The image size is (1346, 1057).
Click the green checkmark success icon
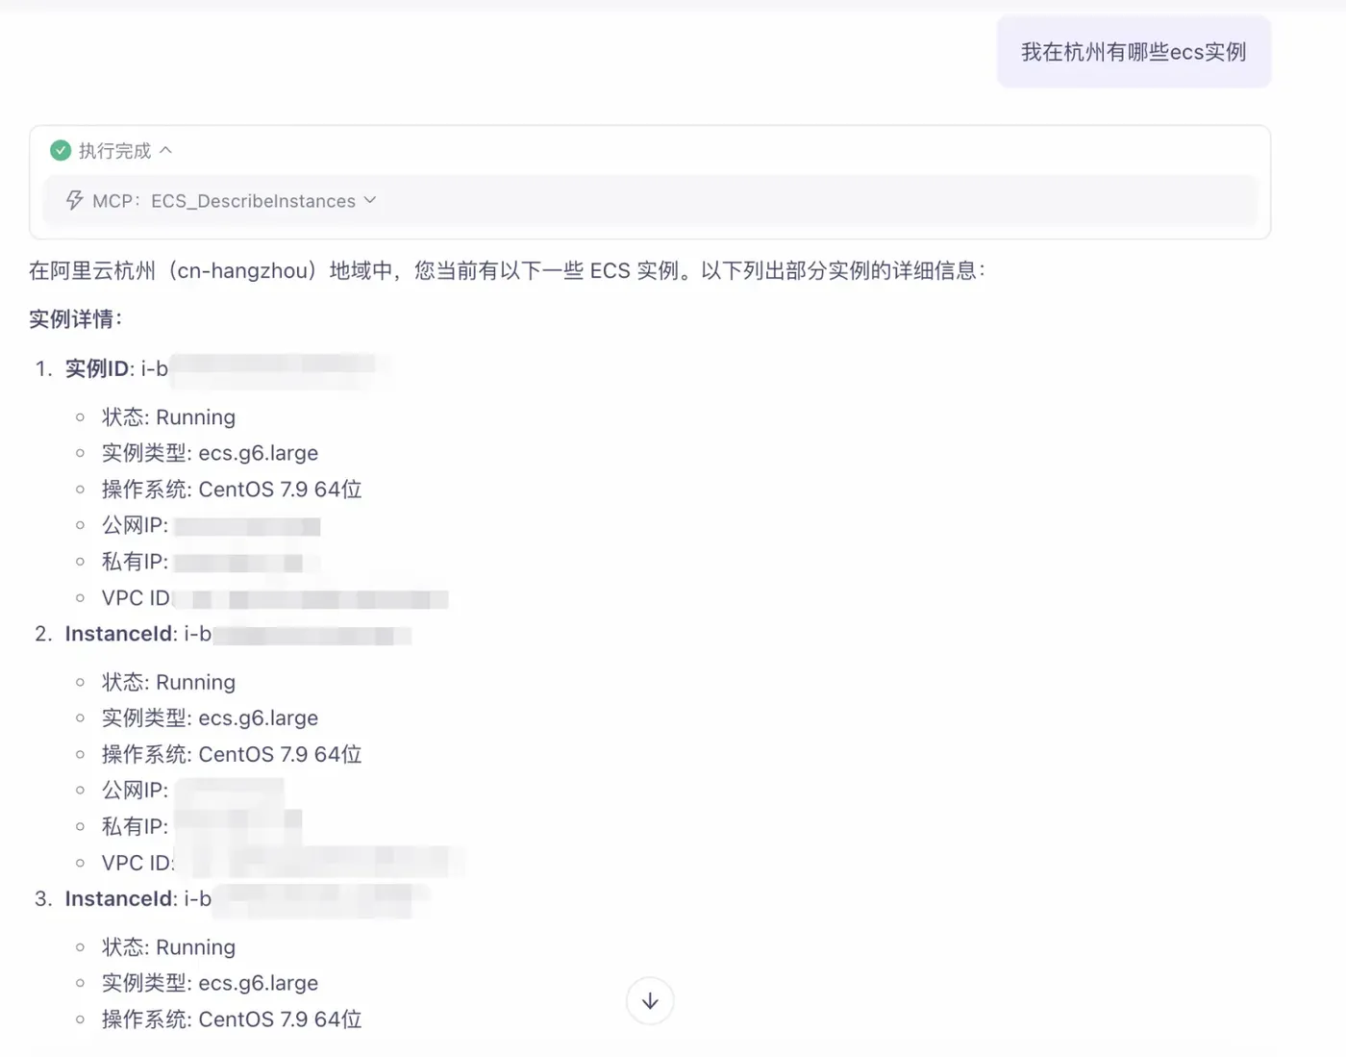(60, 150)
